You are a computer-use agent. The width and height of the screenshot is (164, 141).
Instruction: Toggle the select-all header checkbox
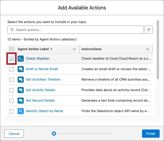(x=11, y=49)
